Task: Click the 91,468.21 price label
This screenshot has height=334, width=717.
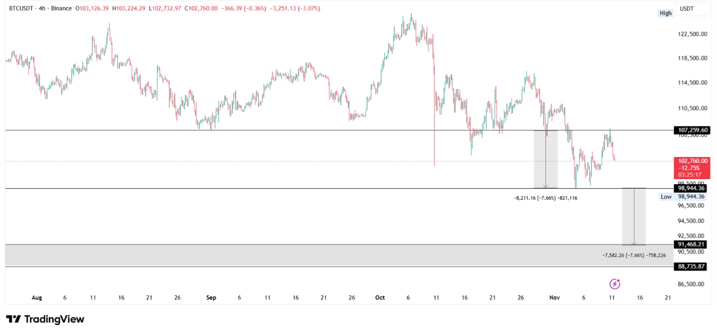Action: tap(691, 244)
